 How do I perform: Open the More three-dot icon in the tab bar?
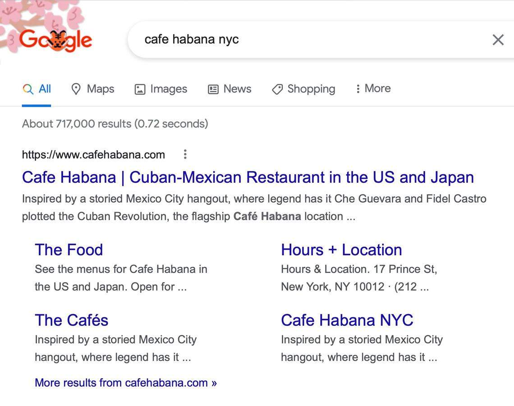point(358,88)
